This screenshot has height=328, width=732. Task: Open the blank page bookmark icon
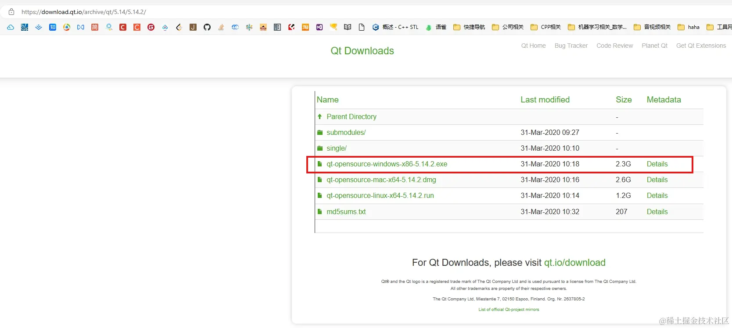tap(362, 27)
